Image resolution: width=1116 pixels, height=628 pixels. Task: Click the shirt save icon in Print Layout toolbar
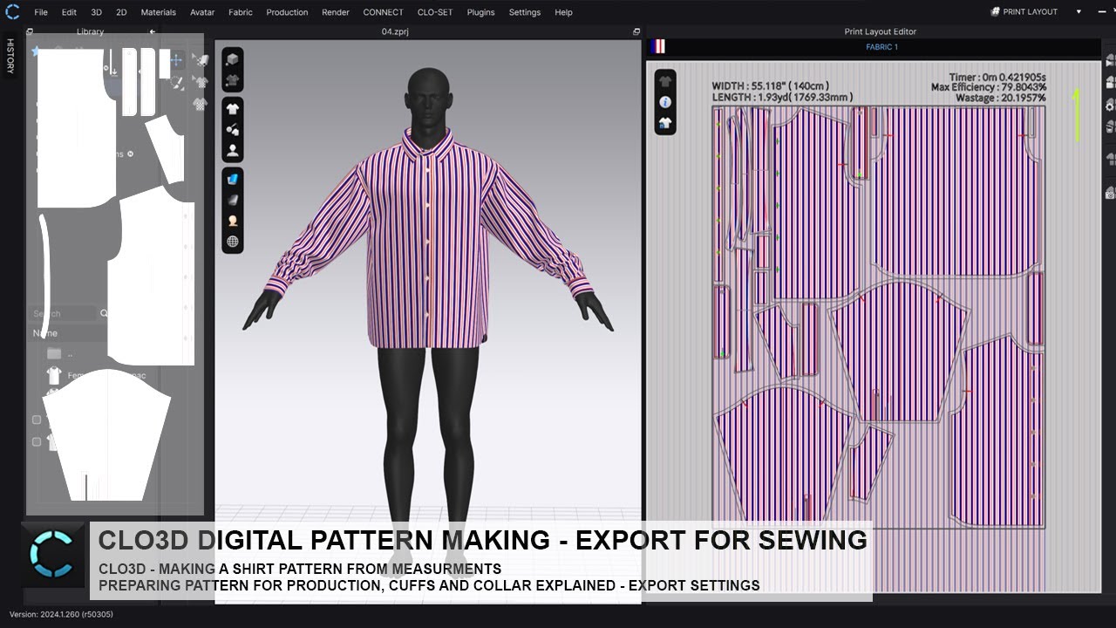pos(665,123)
